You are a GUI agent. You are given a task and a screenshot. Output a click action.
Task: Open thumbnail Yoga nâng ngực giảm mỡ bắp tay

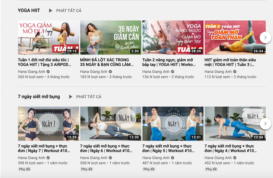173,38
